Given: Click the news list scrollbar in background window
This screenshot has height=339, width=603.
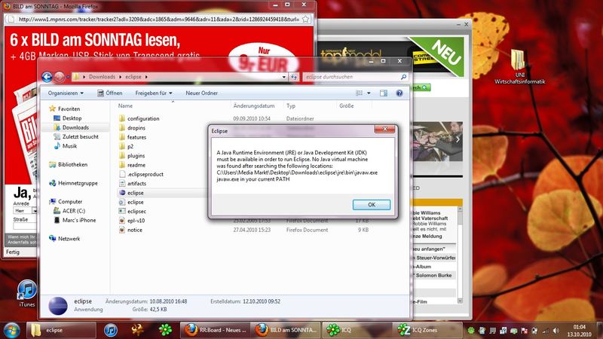Looking at the screenshot, I should pyautogui.click(x=460, y=255).
